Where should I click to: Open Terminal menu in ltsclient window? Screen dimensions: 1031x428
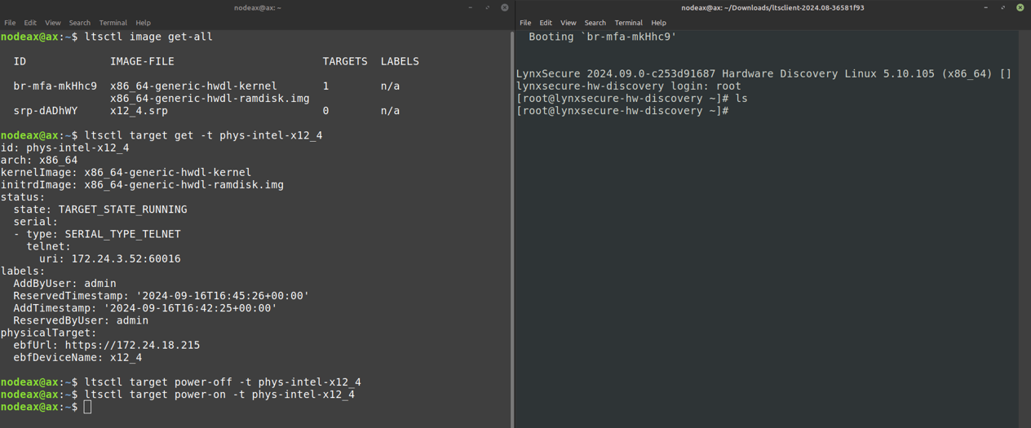(x=628, y=23)
